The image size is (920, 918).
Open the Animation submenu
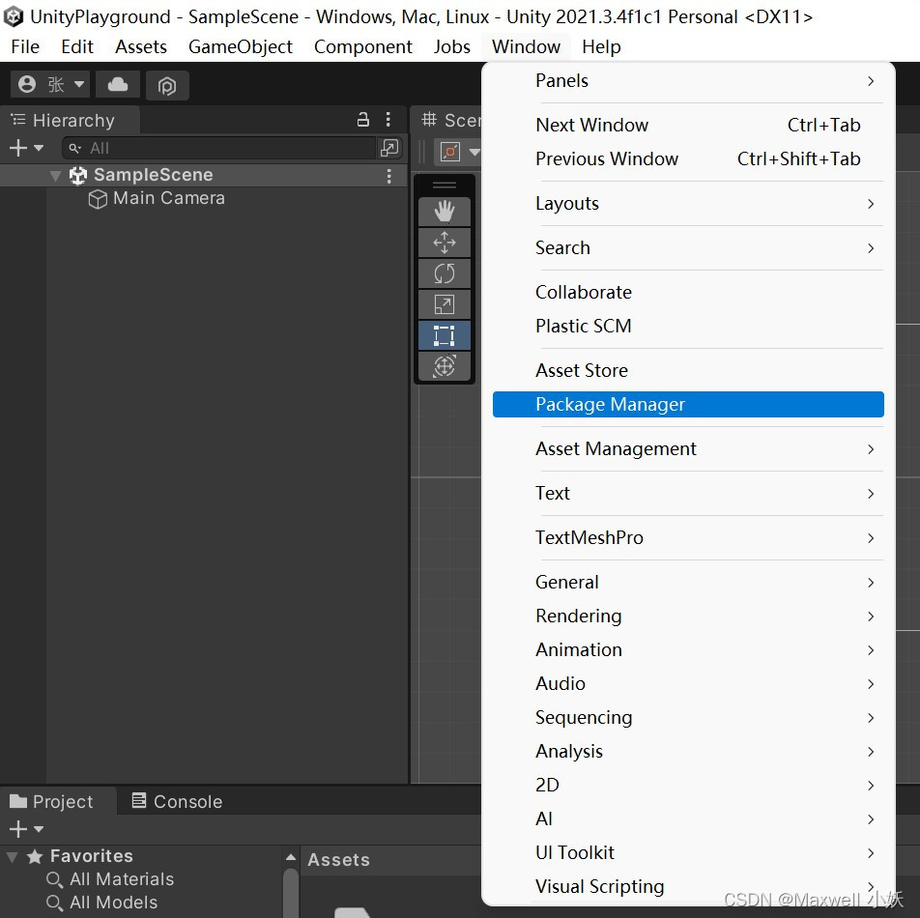coord(688,650)
